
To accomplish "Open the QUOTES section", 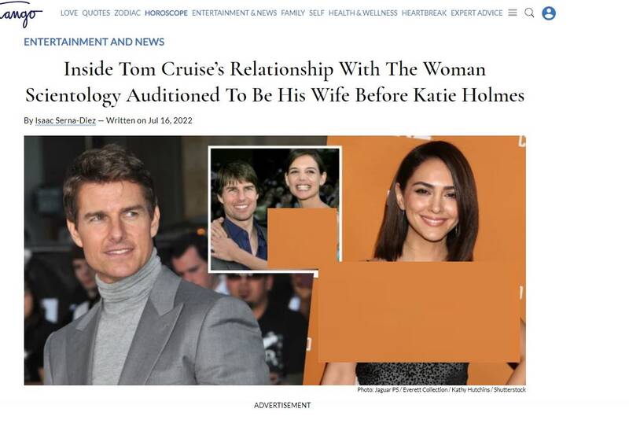I will pyautogui.click(x=96, y=13).
